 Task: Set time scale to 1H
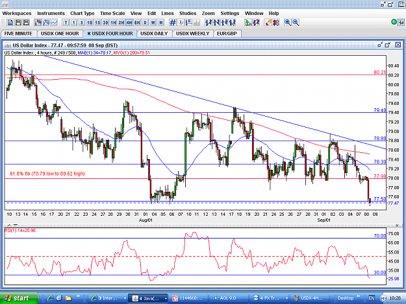(x=114, y=23)
